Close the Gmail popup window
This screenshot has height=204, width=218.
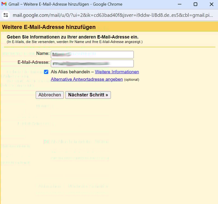pos(211,4)
